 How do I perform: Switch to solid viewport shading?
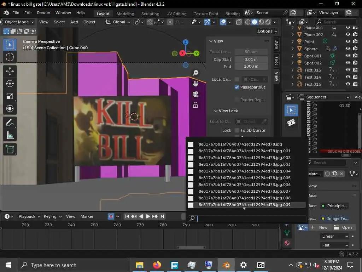pos(255,22)
